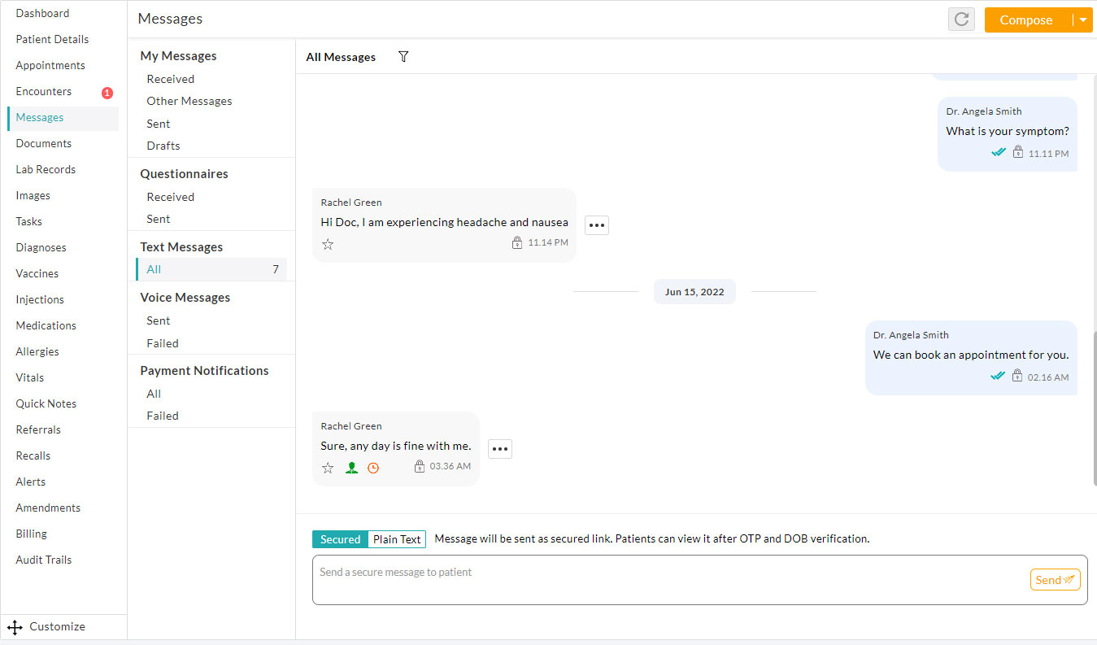This screenshot has height=645, width=1097.
Task: Star the 'any day is fine' message
Action: pos(328,468)
